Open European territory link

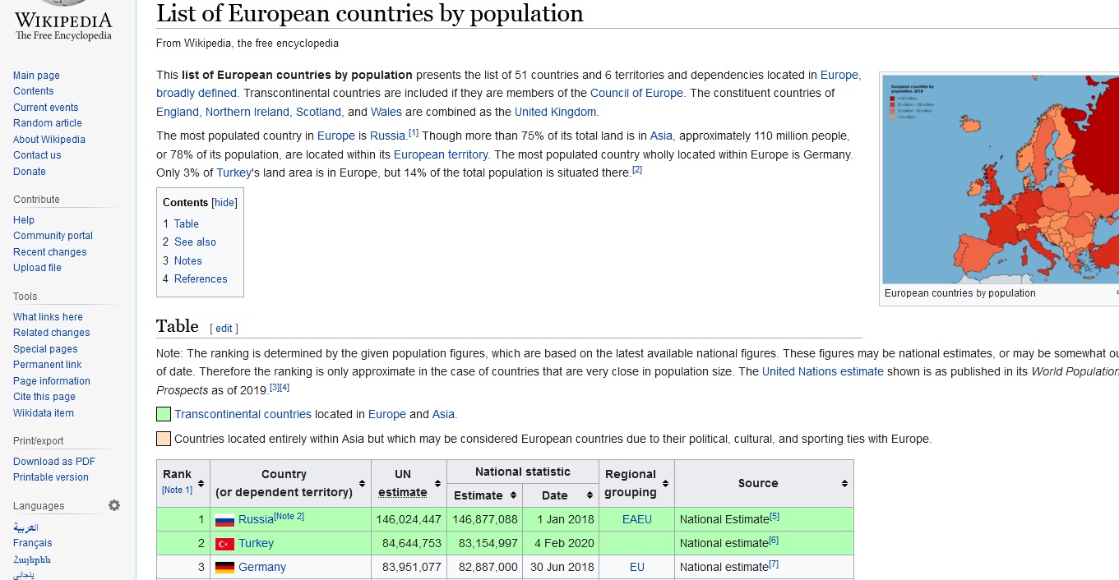click(442, 154)
